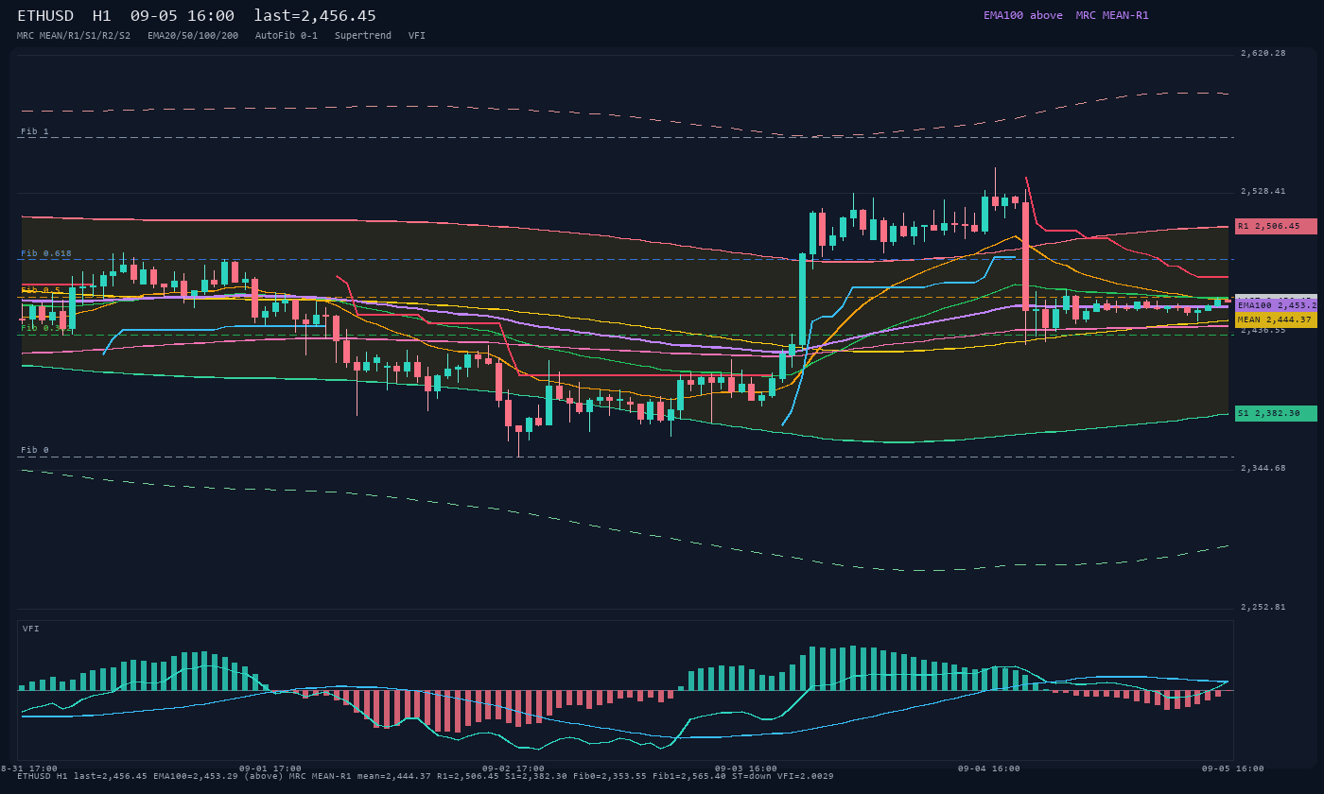Click the 09-05 16:00 time axis label
Image resolution: width=1324 pixels, height=794 pixels.
pyautogui.click(x=1233, y=768)
